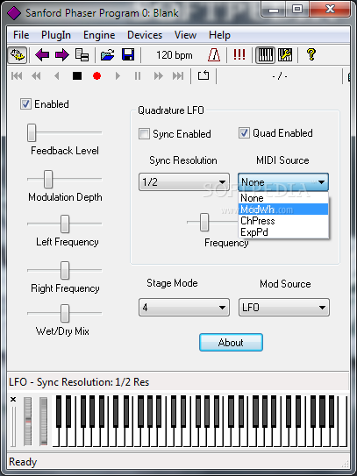
Task: Jump to start with skip-back transport button
Action: click(x=17, y=76)
